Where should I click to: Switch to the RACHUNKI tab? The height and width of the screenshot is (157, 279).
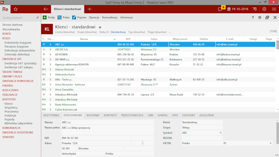click(x=93, y=115)
